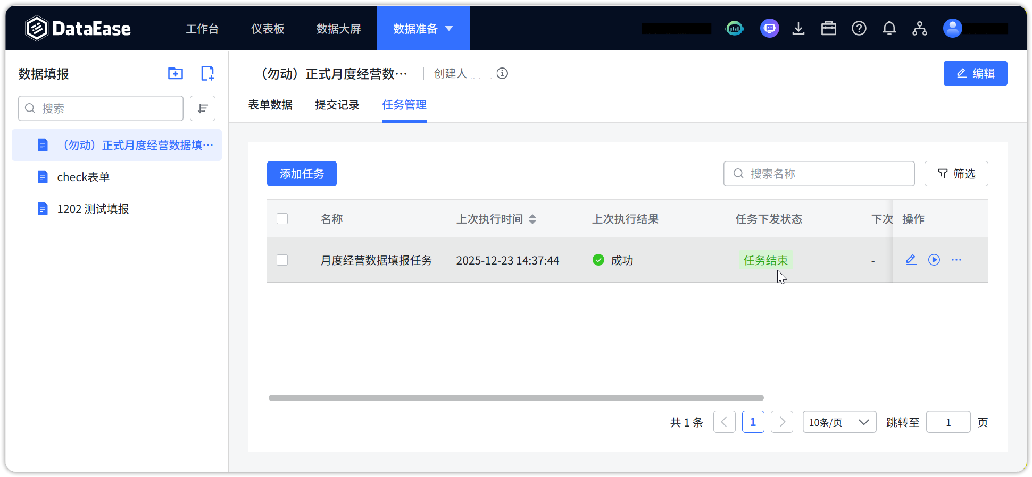Edit the task using pencil icon
The width and height of the screenshot is (1032, 477).
[x=911, y=260]
